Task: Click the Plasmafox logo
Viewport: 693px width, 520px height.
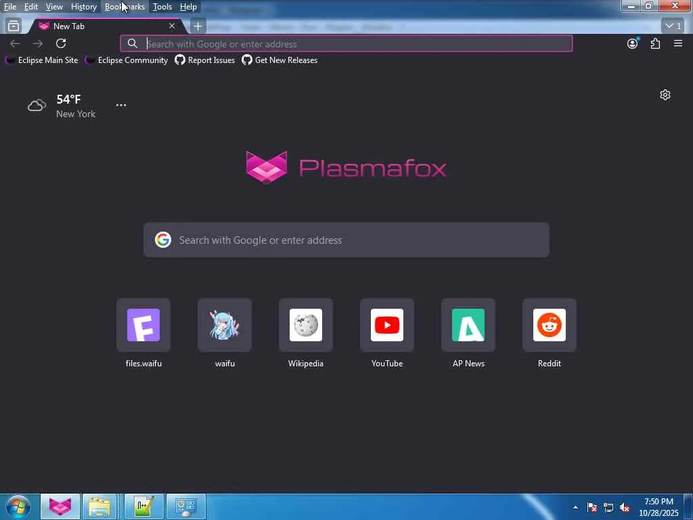Action: 346,168
